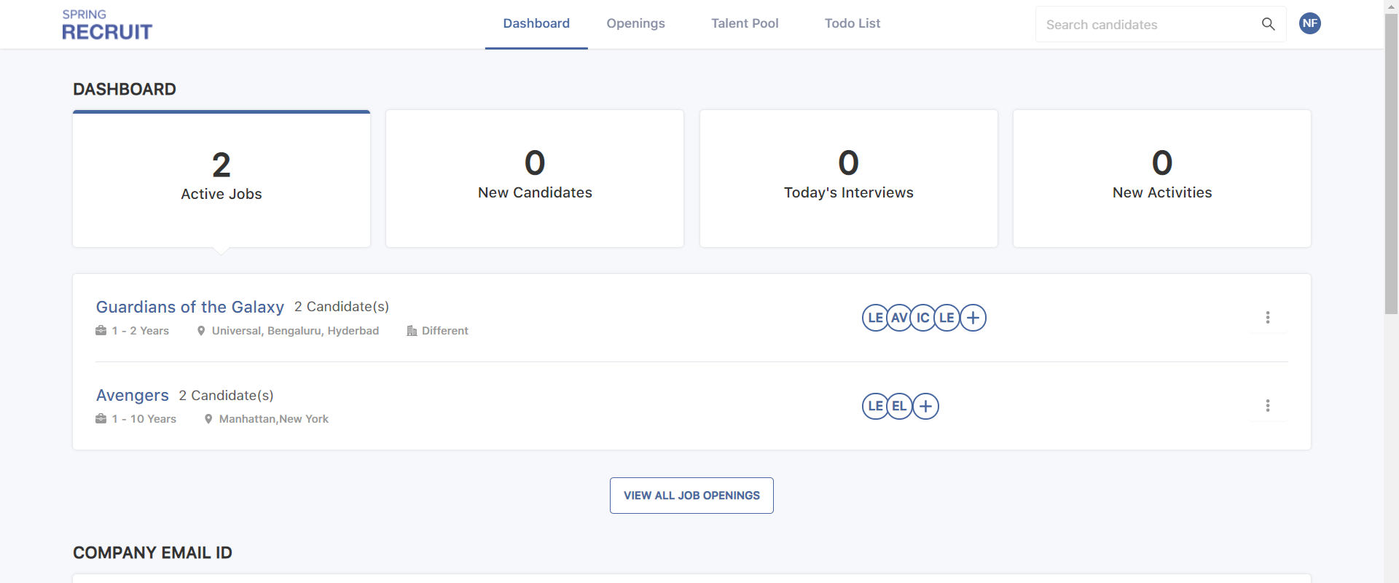This screenshot has width=1399, height=583.
Task: Show the New Activities summary card
Action: coord(1161,179)
